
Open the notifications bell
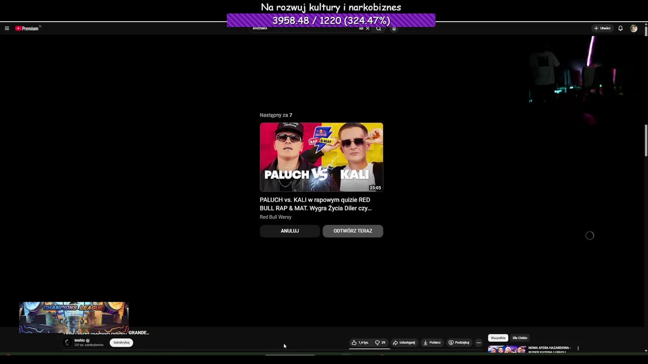pos(620,28)
